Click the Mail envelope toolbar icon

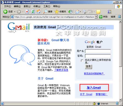point(77,12)
